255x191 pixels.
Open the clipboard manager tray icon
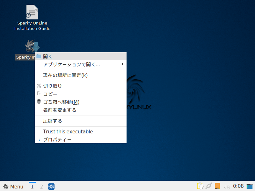coord(200,186)
